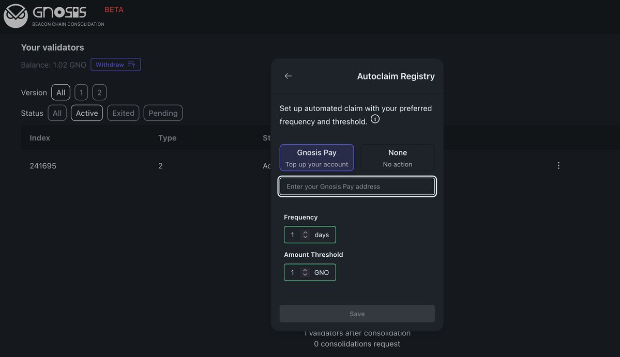This screenshot has width=620, height=357.
Task: Click the BETA label
Action: point(114,10)
